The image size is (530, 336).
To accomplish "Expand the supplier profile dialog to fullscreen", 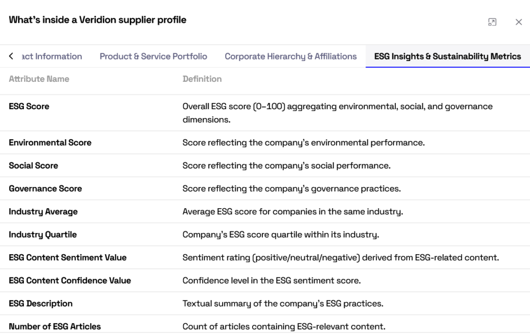I will pos(492,22).
